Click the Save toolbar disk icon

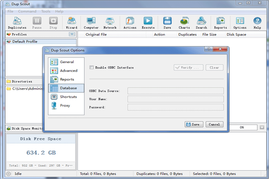coord(167,23)
